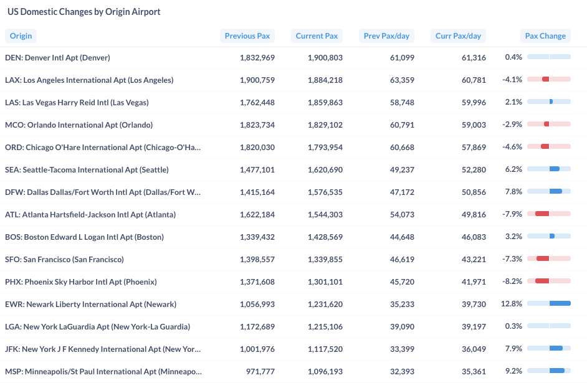The image size is (587, 383).
Task: Sort by Current Pax column header
Action: click(x=317, y=36)
